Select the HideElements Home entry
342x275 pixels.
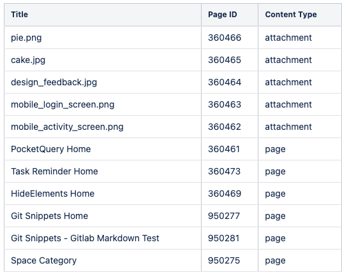tap(52, 194)
